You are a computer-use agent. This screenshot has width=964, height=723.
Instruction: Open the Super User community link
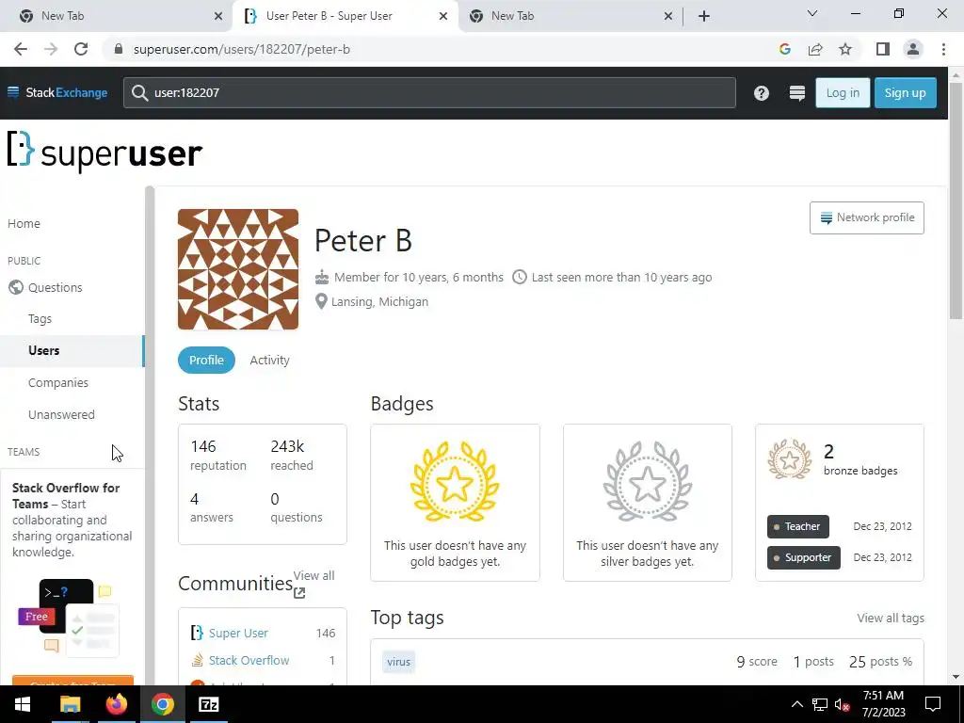pos(238,634)
